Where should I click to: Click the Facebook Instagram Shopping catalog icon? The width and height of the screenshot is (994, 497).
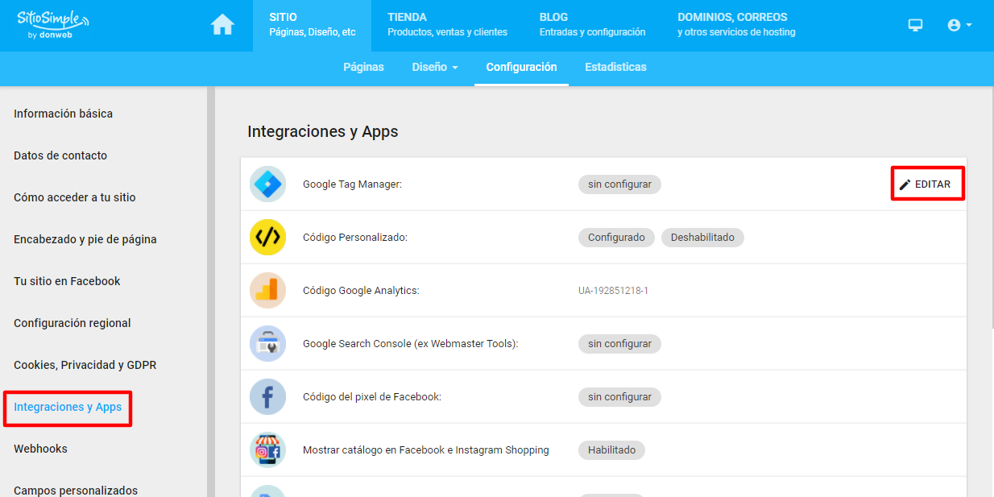click(x=267, y=449)
